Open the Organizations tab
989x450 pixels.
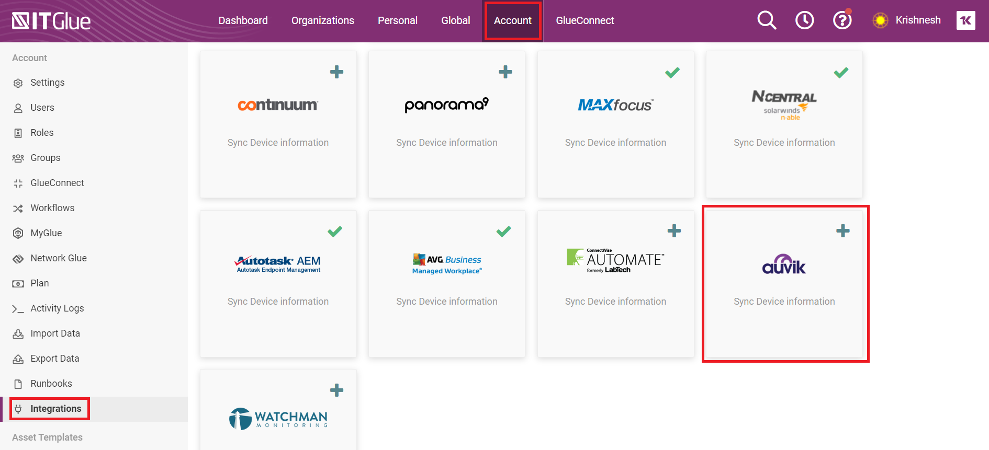point(323,20)
